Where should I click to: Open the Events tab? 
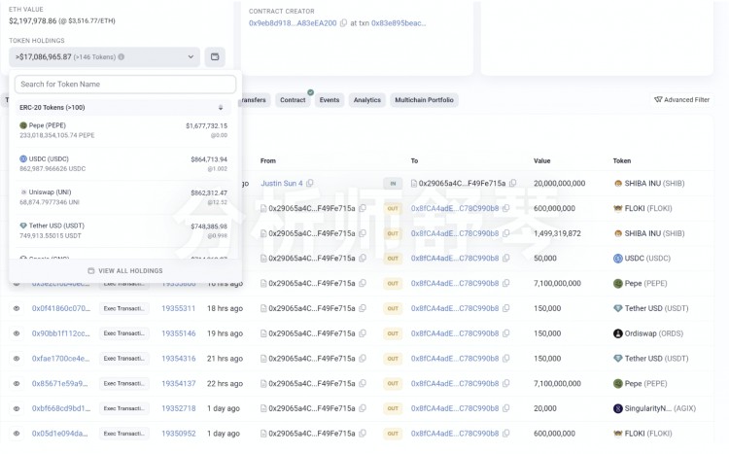330,99
